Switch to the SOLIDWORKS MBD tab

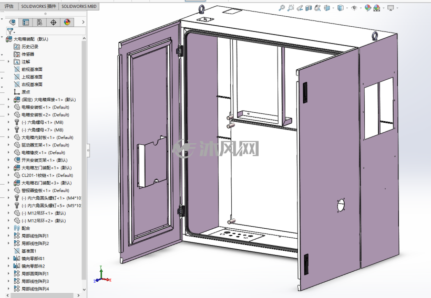[x=79, y=6]
